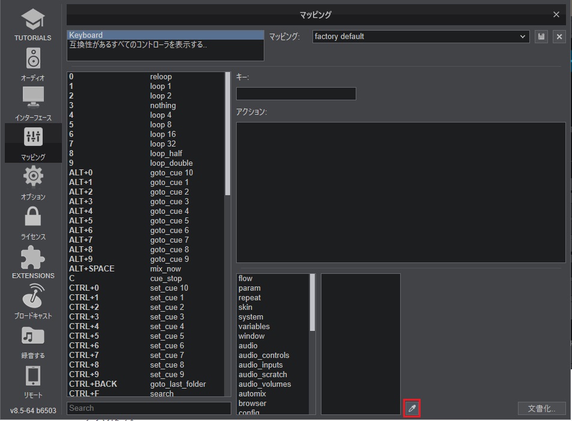Screen dimensions: 572x421
Task: Click the save mapping floppy icon
Action: coord(541,37)
